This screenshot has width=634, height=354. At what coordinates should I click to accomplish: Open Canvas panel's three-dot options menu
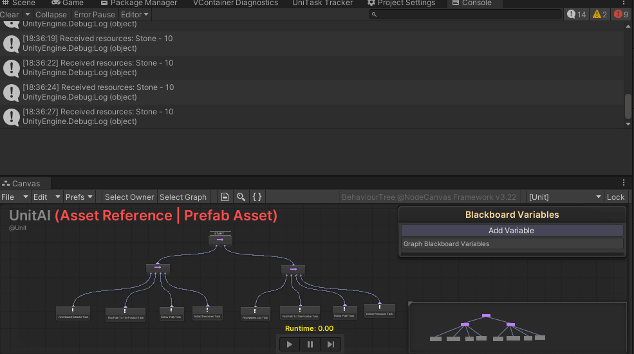coord(624,182)
